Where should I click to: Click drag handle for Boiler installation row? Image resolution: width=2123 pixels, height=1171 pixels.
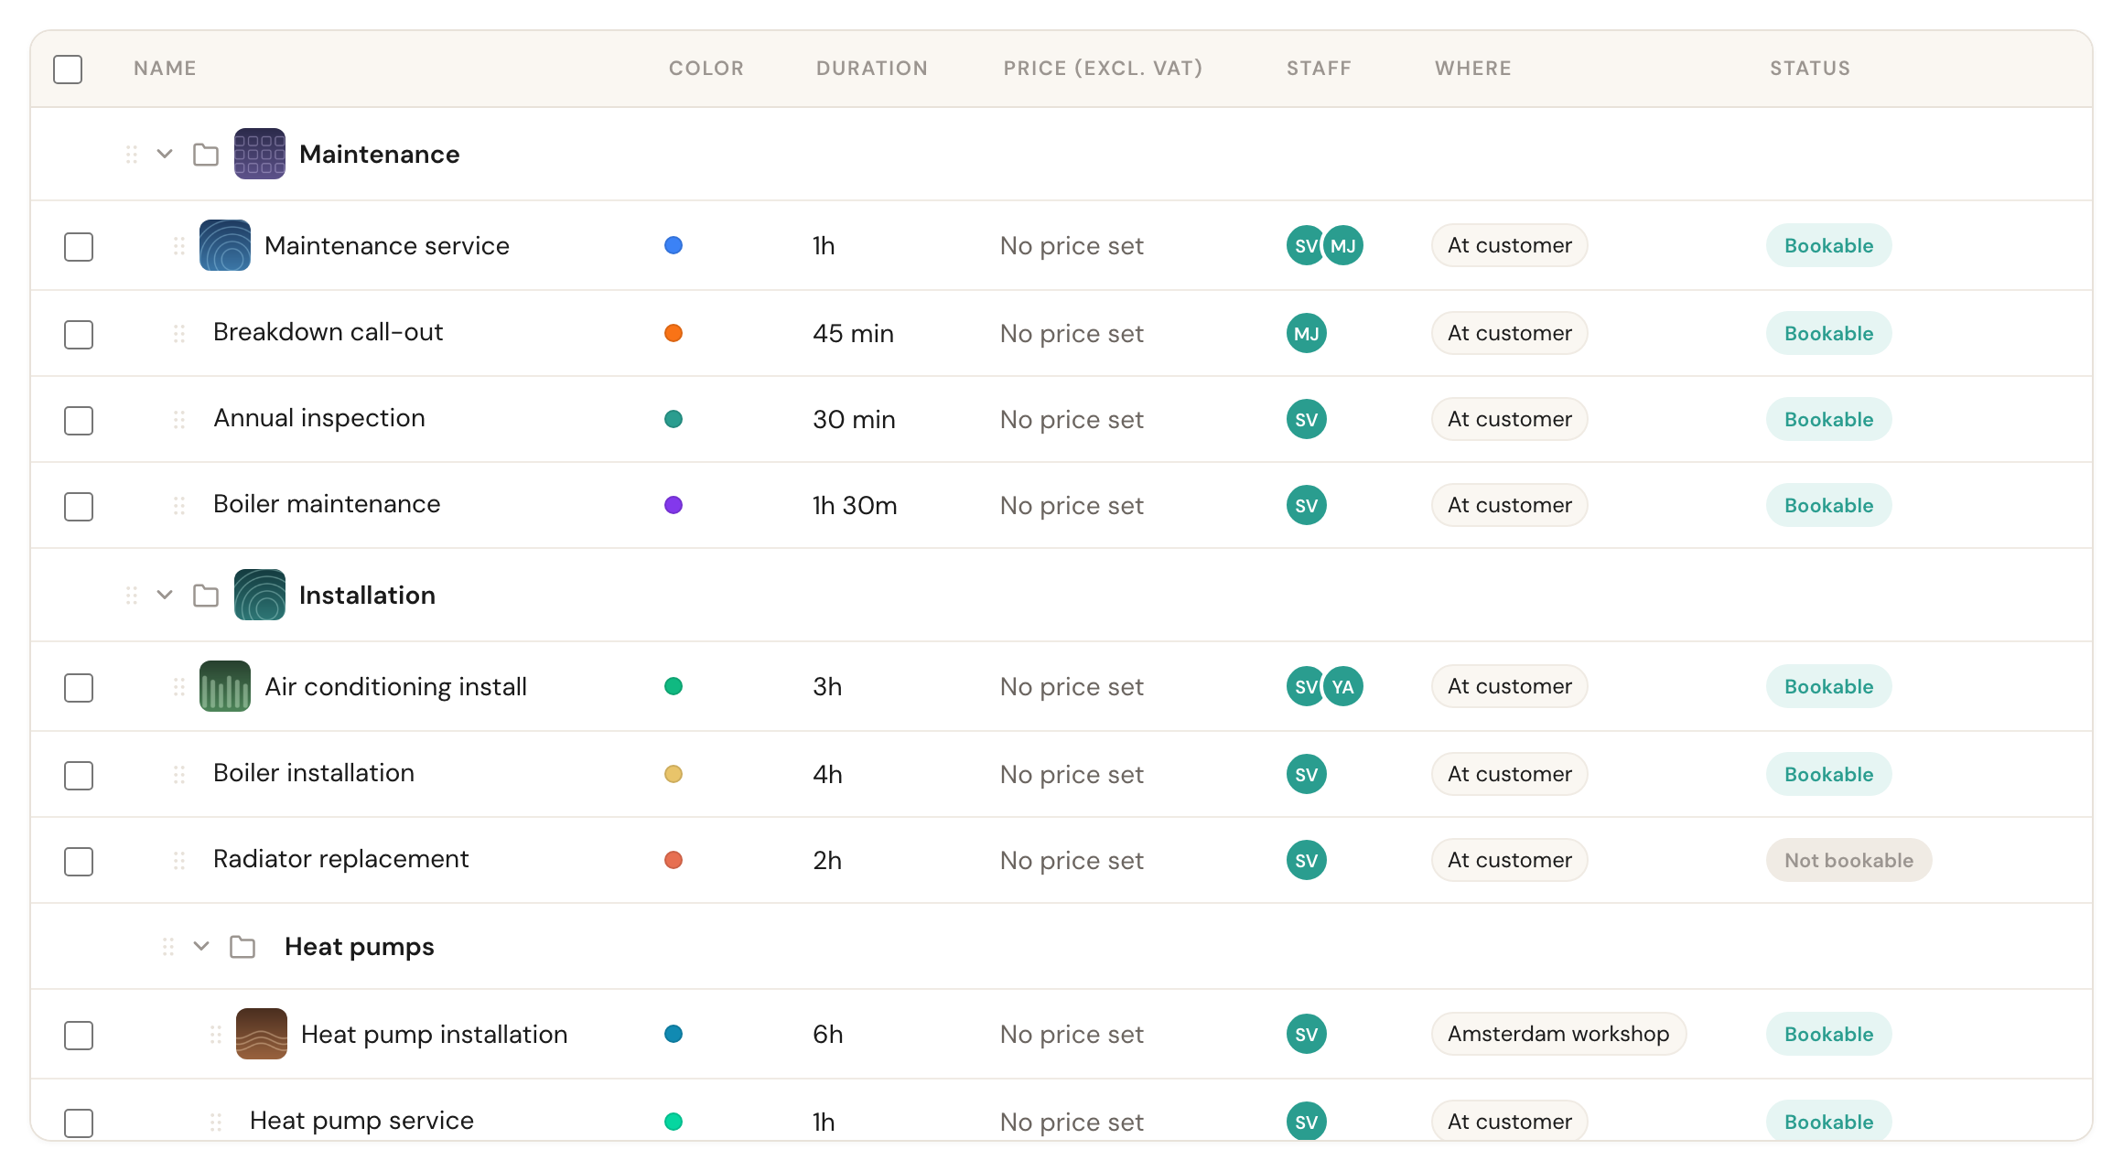point(179,775)
